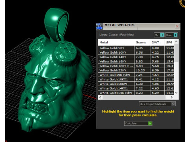Select the Yellow Gold:9KY row
Viewport: 190px width, 142px height.
click(x=136, y=48)
